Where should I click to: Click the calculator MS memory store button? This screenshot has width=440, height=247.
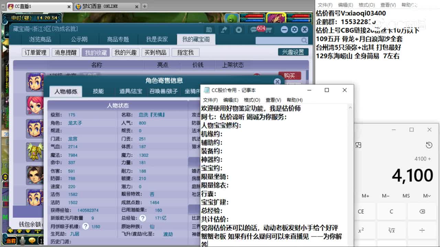click(x=406, y=196)
